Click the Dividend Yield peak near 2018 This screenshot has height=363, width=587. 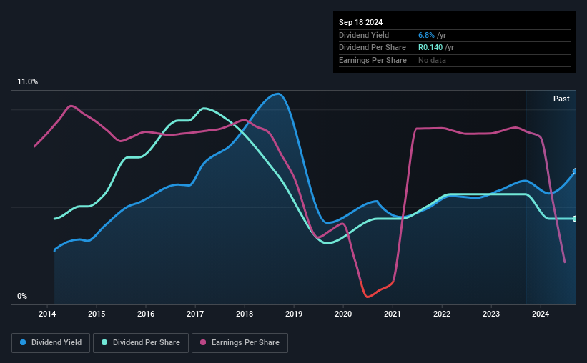click(278, 94)
